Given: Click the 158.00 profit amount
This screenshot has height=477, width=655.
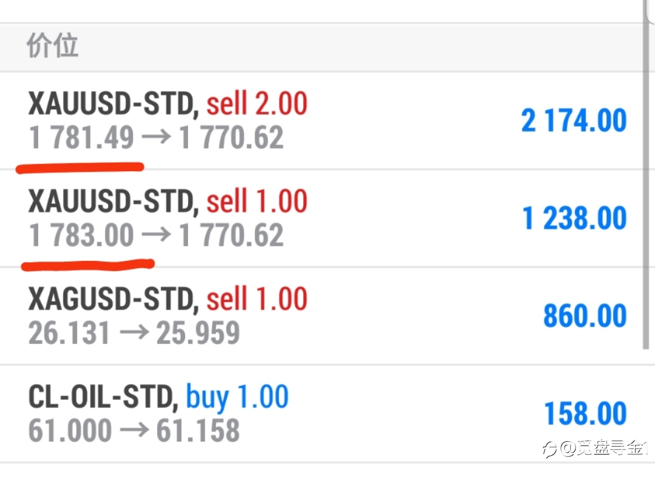Looking at the screenshot, I should pos(586,413).
